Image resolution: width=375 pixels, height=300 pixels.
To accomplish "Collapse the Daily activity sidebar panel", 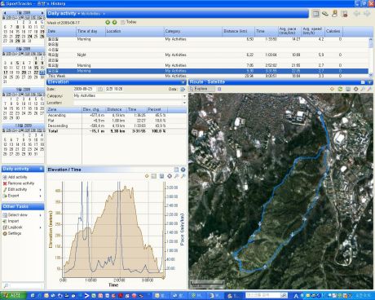I will [41, 169].
